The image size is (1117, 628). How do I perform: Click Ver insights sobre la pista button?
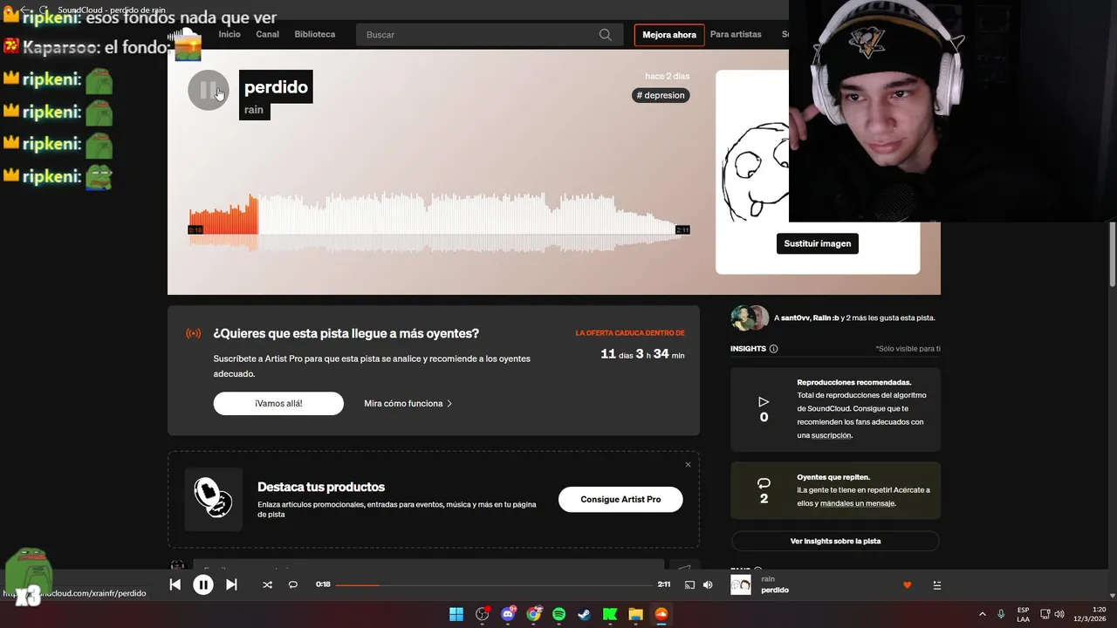(x=835, y=541)
